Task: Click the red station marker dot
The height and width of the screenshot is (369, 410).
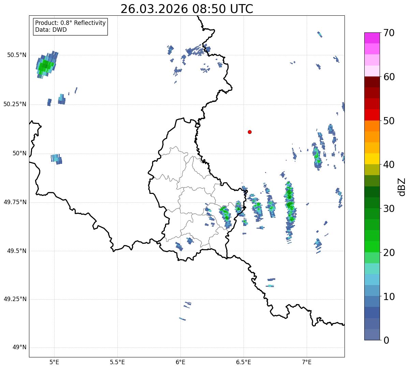Action: coord(250,132)
